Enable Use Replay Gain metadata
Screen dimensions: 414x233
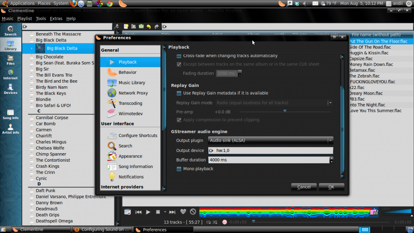pos(179,93)
